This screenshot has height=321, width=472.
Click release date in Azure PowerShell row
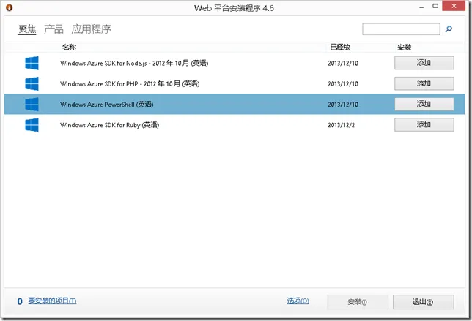click(x=343, y=105)
